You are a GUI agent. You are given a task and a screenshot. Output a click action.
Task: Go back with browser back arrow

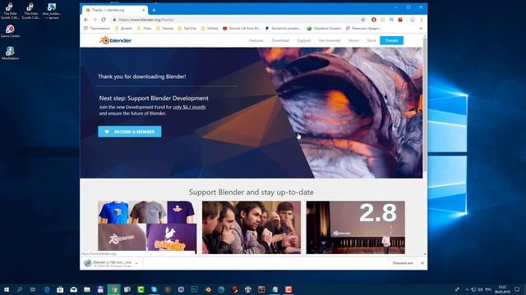85,20
